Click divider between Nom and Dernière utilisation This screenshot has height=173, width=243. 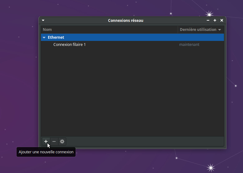pos(178,30)
